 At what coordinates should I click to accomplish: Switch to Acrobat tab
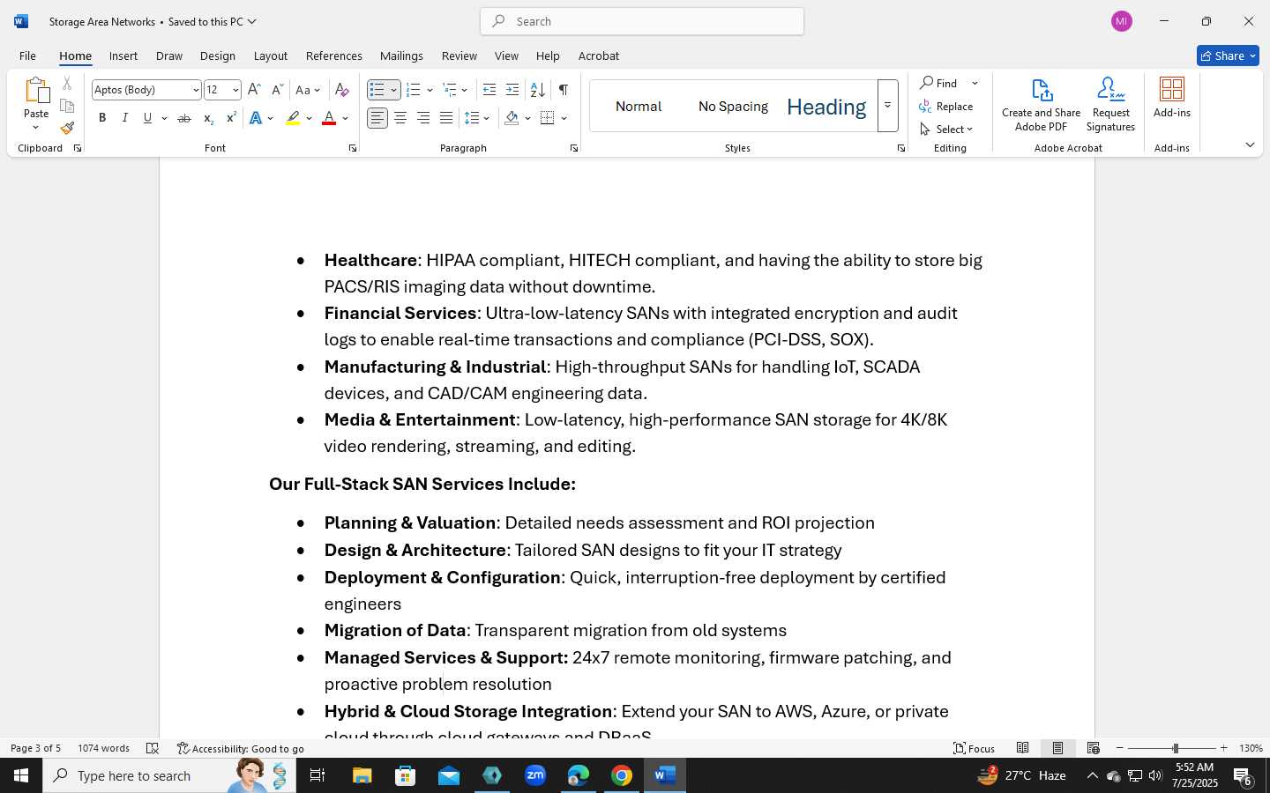[x=599, y=56]
